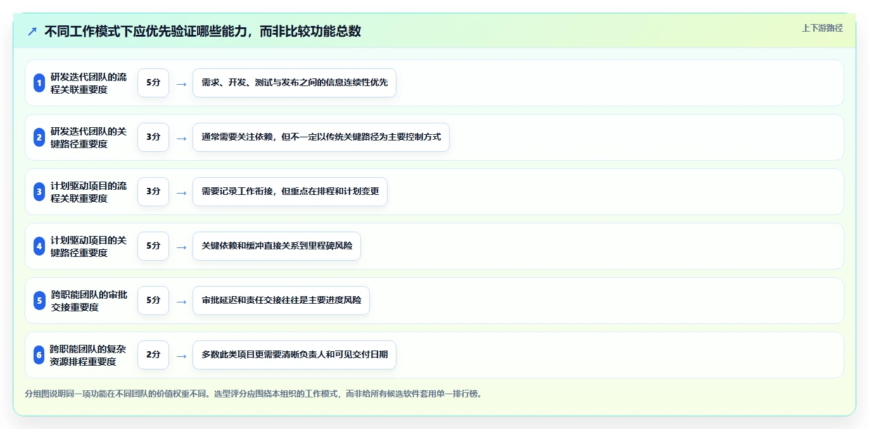869x429 pixels.
Task: Click the arrow before 通常需要关注依赖
Action: point(181,138)
